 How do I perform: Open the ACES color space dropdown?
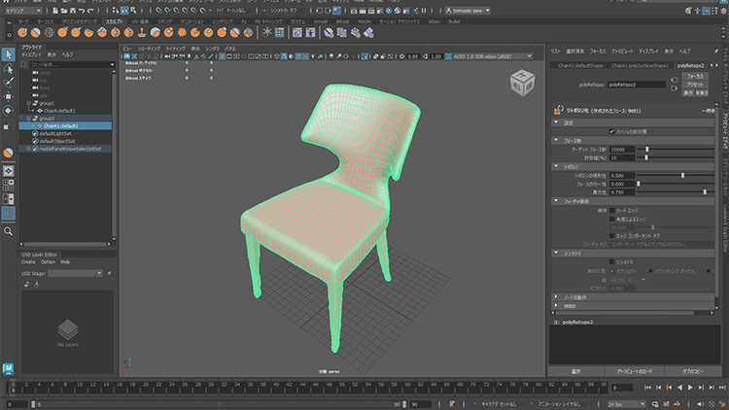493,56
